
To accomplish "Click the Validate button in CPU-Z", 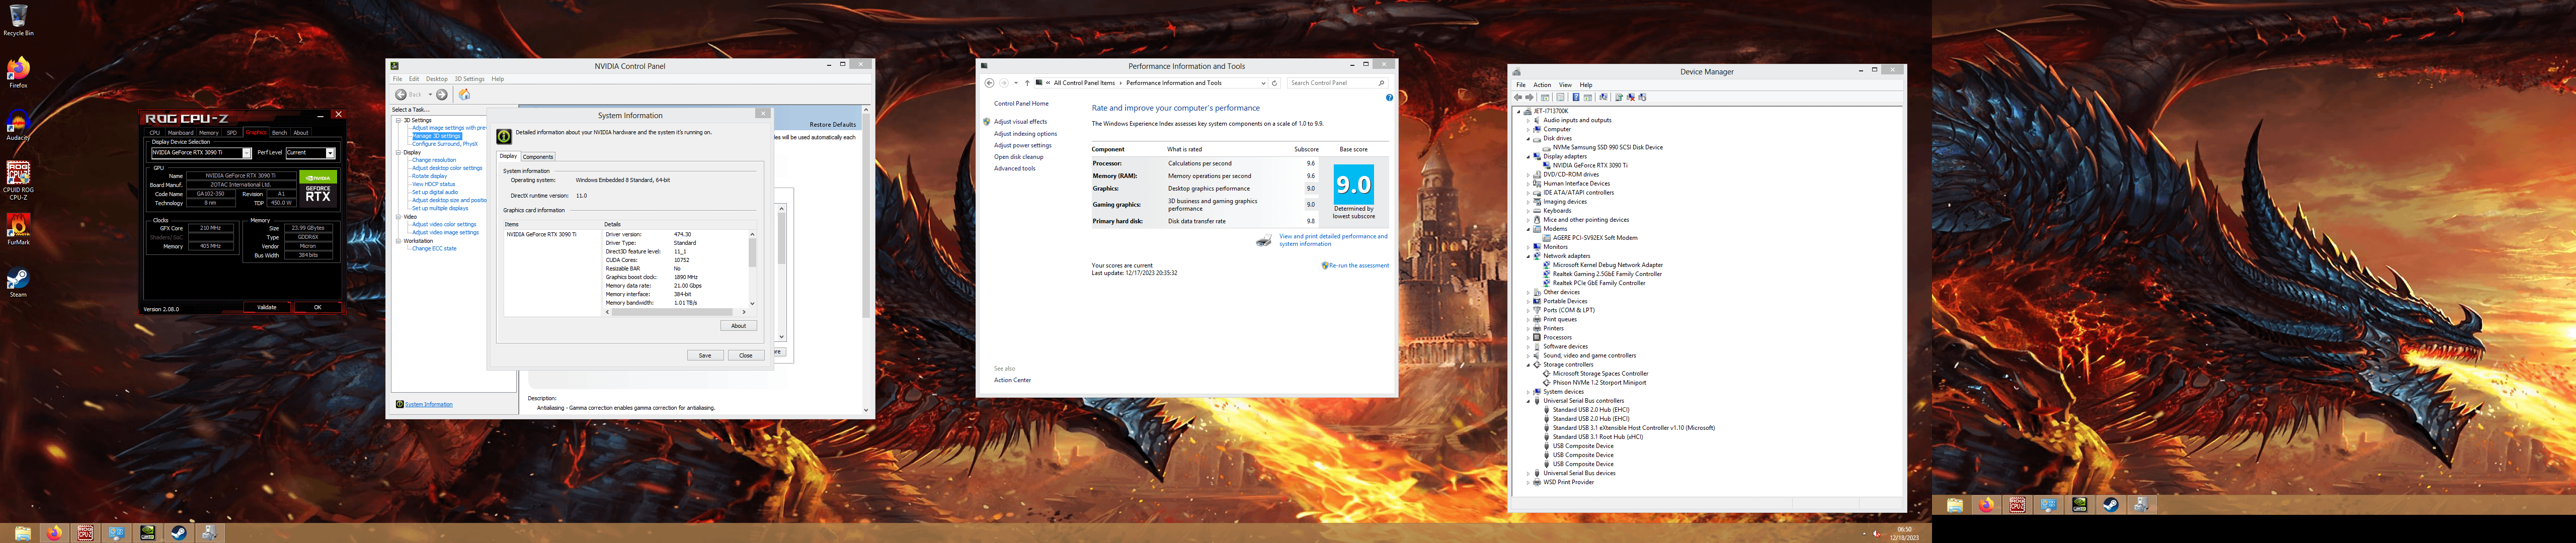I will (267, 307).
